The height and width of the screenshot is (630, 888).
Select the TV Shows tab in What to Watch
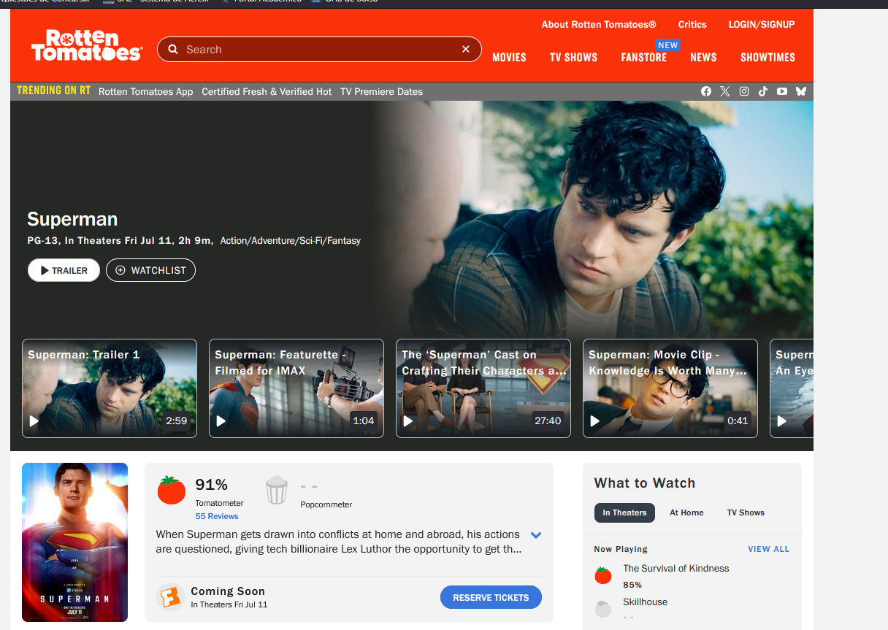click(746, 512)
